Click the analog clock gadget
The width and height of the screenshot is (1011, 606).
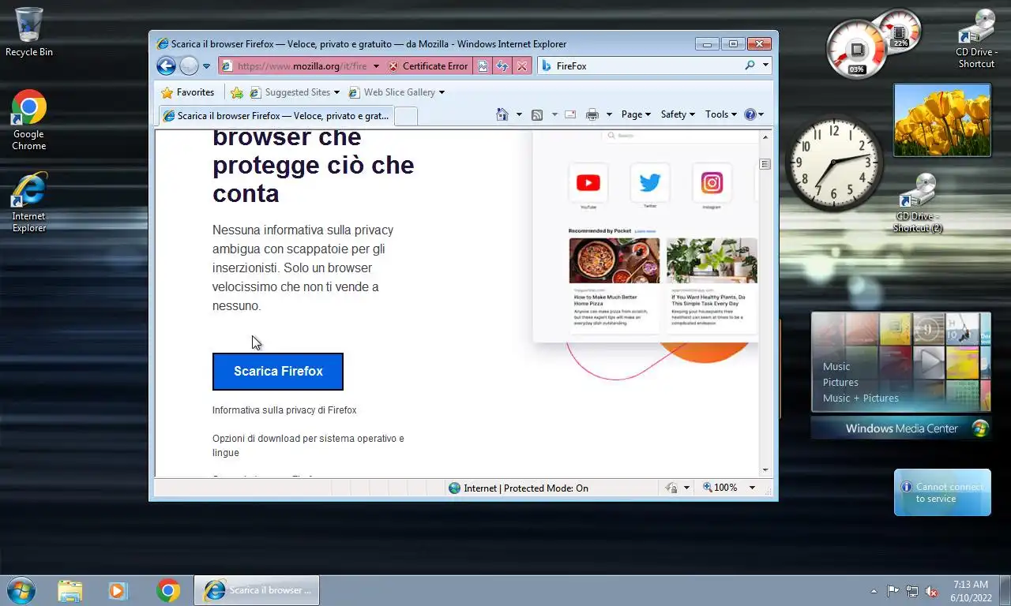835,164
